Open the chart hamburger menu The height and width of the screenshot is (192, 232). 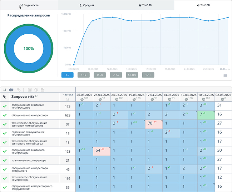[x=225, y=76]
